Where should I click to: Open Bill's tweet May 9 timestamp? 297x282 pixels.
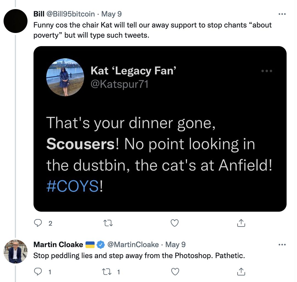[112, 14]
